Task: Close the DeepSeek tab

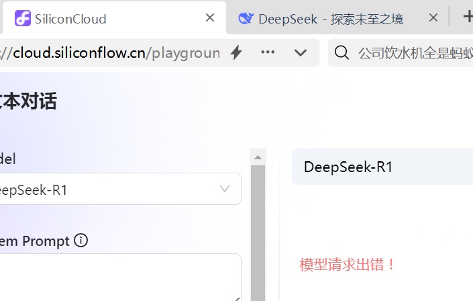Action: (x=433, y=18)
